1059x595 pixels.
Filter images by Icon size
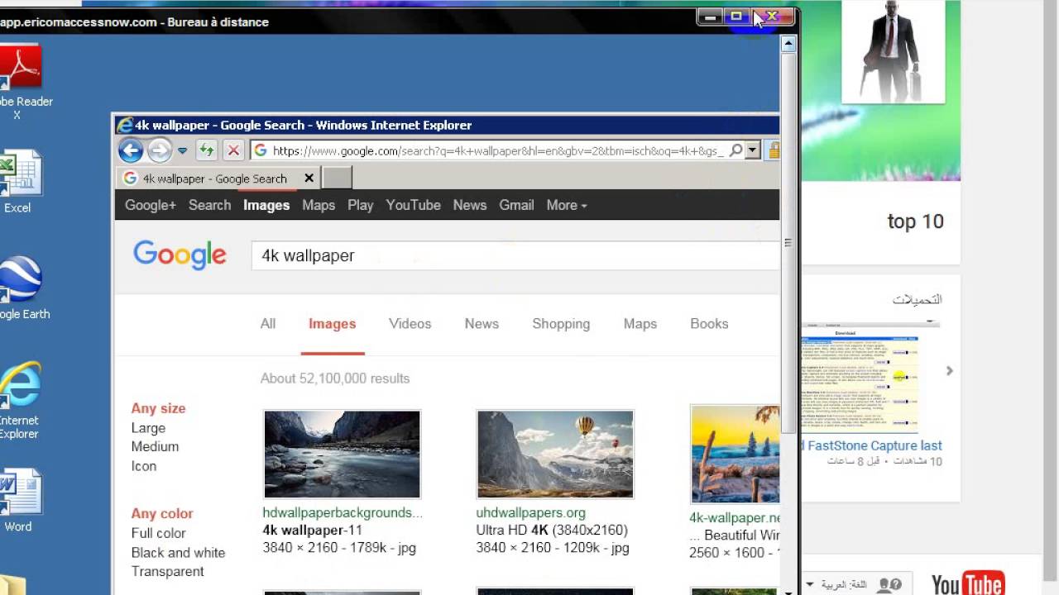(x=144, y=466)
